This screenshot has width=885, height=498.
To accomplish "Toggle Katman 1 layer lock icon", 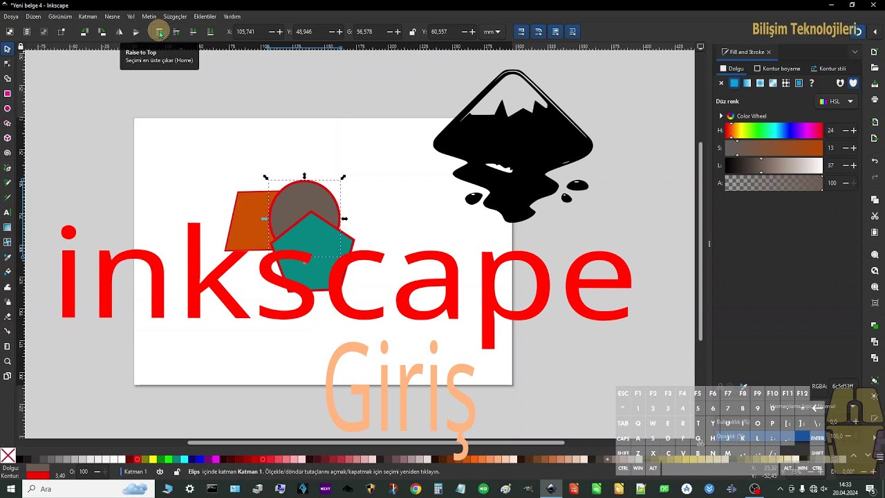I will click(x=177, y=472).
